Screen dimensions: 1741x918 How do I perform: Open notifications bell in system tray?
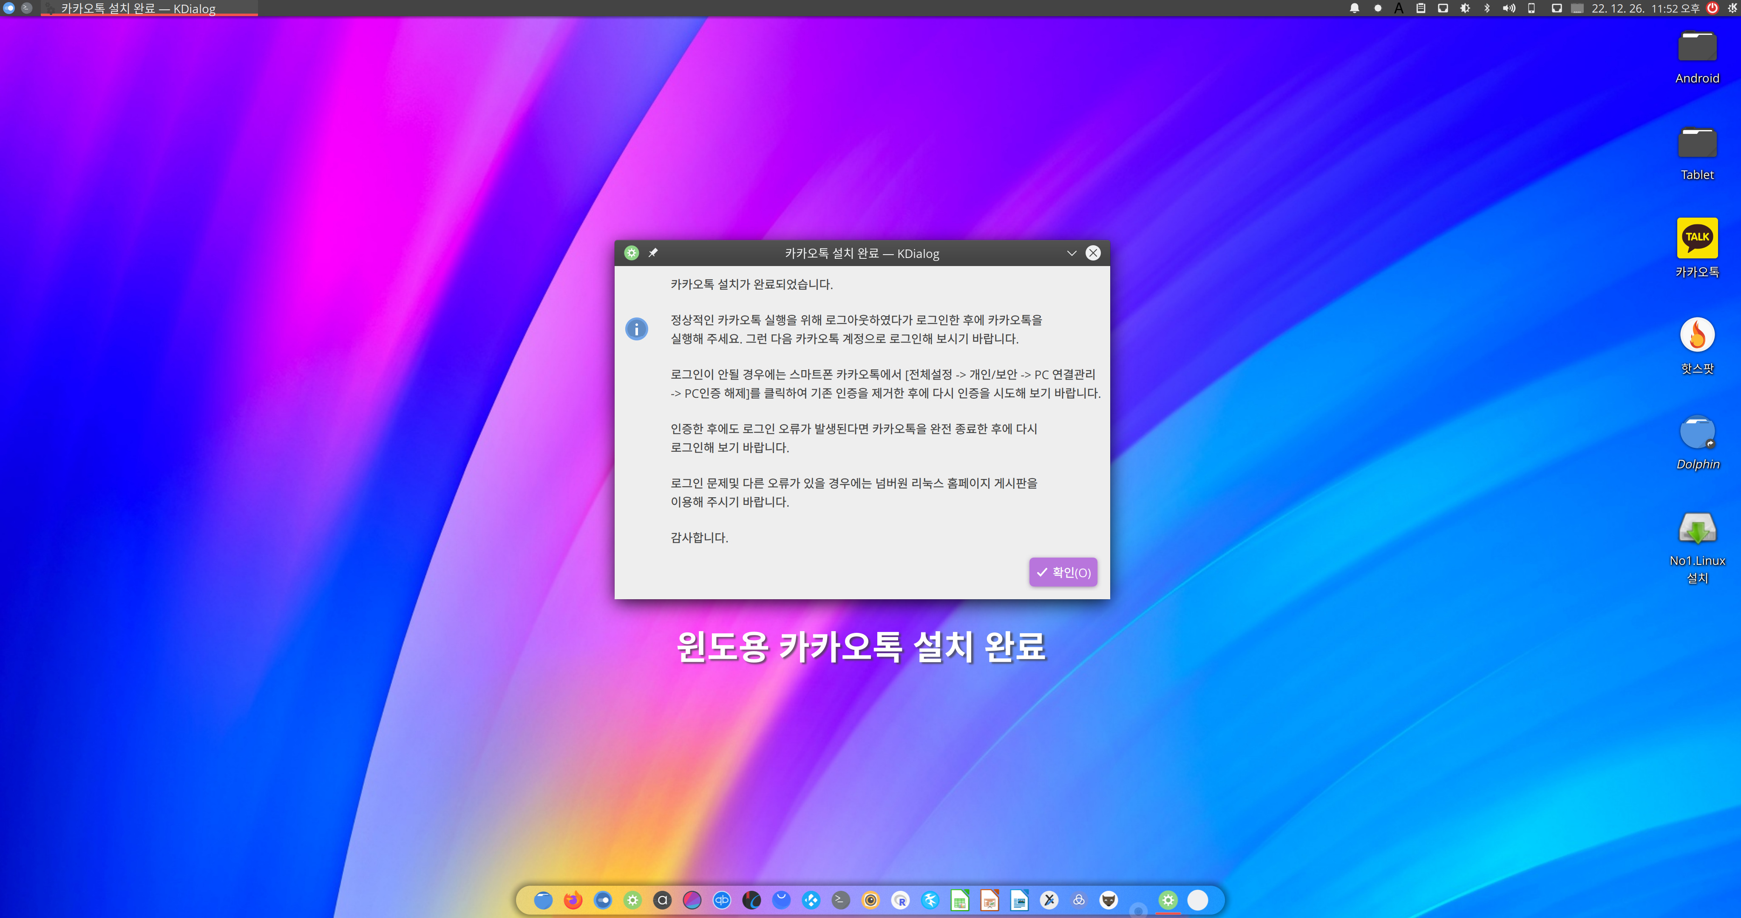1354,8
